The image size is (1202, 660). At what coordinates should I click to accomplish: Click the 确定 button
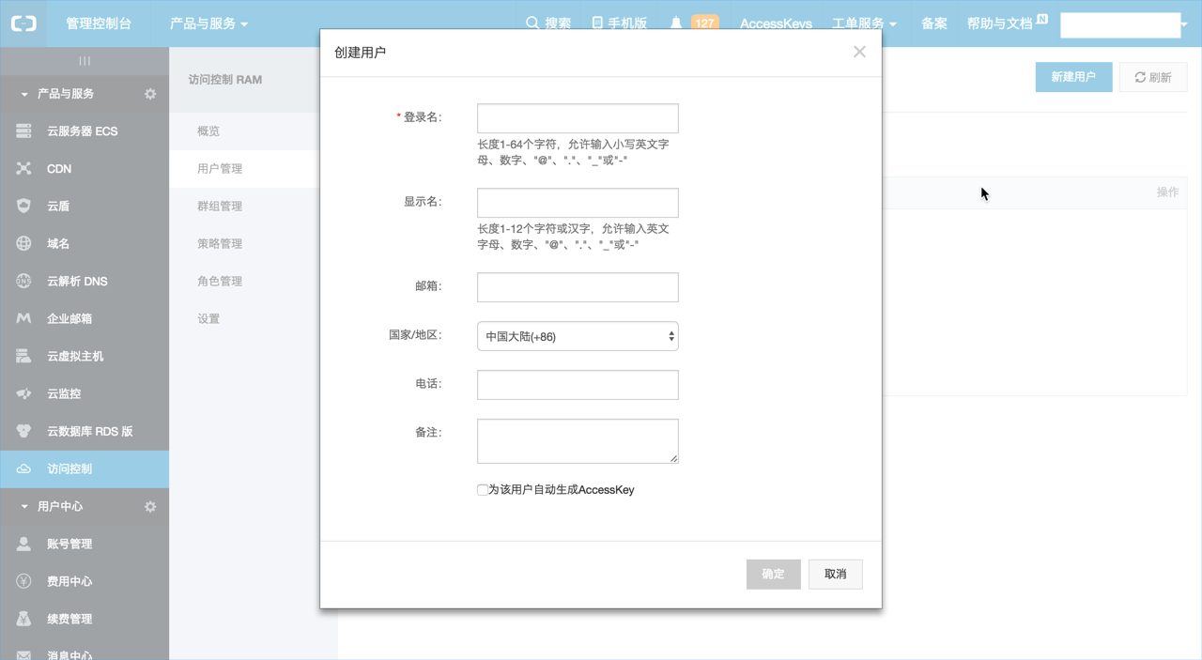click(774, 575)
